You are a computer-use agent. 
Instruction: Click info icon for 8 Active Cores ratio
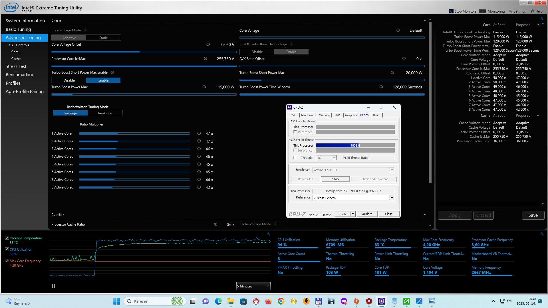pyautogui.click(x=199, y=187)
